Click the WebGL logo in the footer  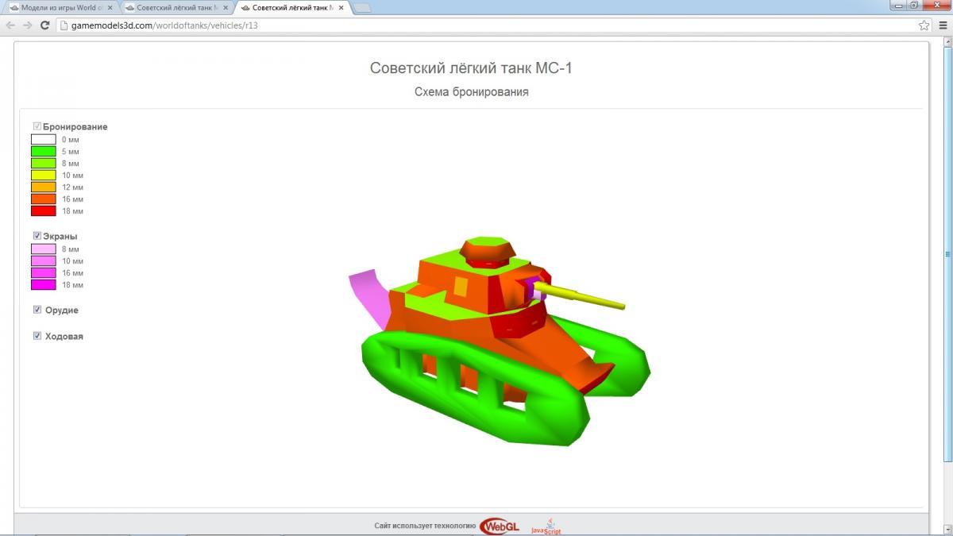point(500,526)
